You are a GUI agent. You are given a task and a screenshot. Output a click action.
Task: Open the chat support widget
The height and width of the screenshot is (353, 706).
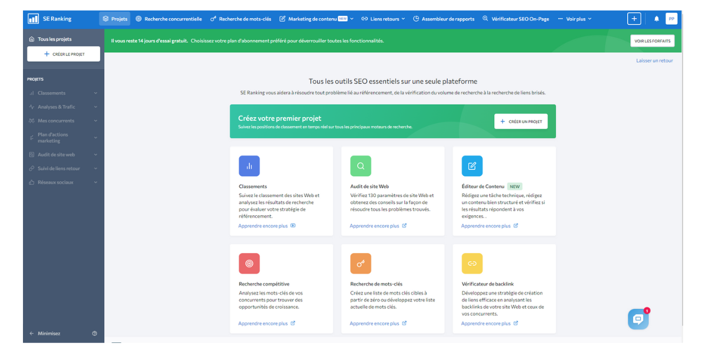[638, 319]
